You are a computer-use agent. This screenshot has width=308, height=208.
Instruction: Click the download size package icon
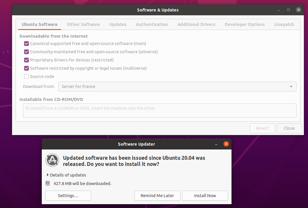click(48, 184)
